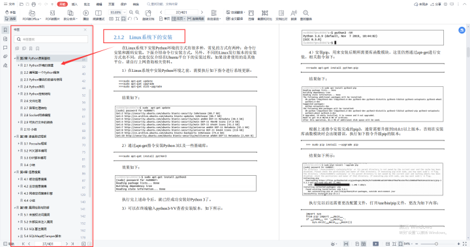Fit page to actual size

tap(111, 18)
